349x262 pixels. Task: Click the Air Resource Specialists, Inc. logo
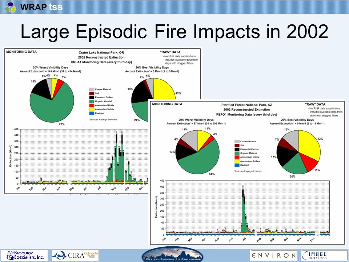pos(24,255)
